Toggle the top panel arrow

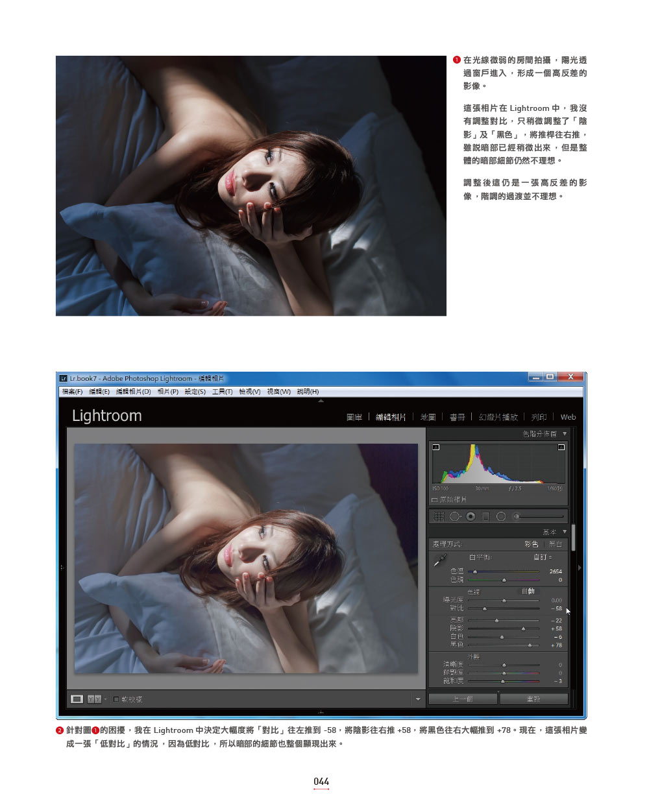[321, 401]
